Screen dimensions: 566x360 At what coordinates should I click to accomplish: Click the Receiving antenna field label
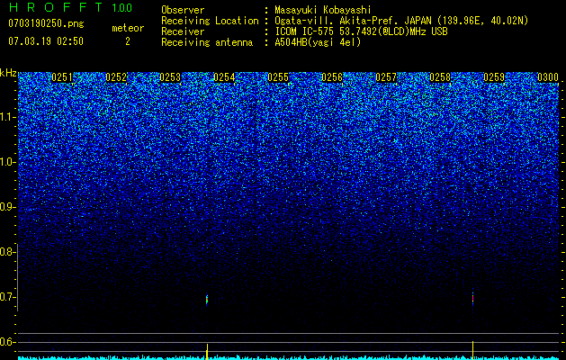point(207,42)
